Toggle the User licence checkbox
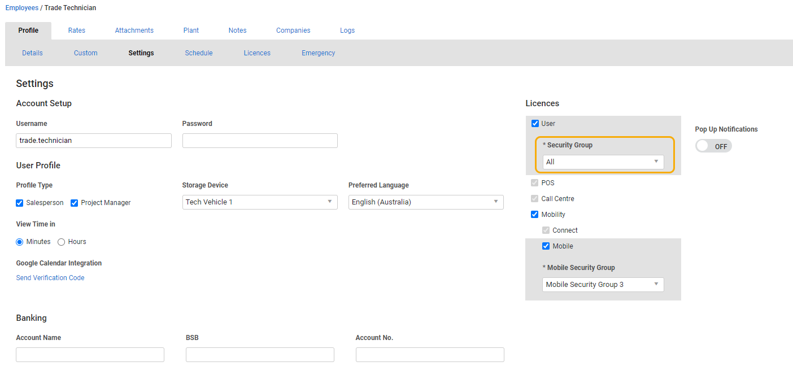The width and height of the screenshot is (793, 379). pyautogui.click(x=535, y=124)
